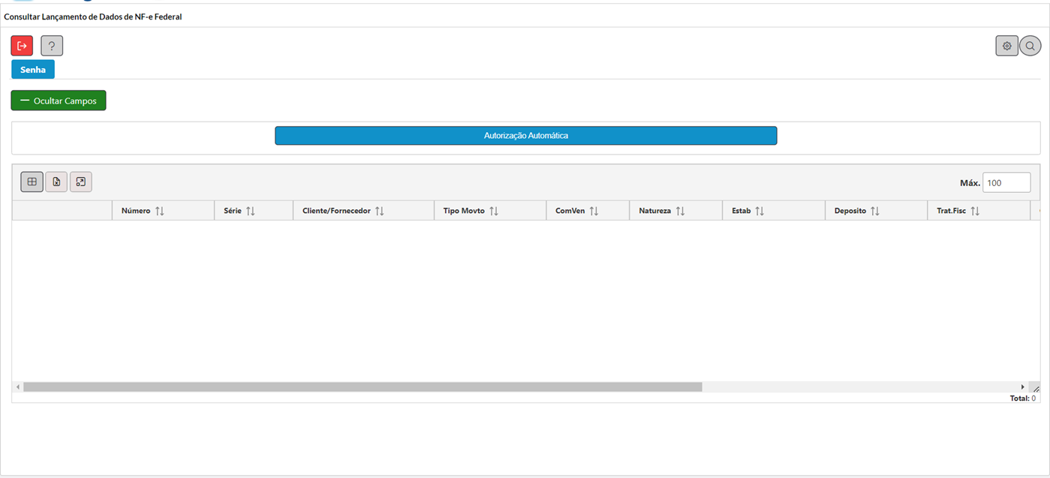This screenshot has width=1050, height=478.
Task: Open help with the question mark icon
Action: tap(52, 46)
